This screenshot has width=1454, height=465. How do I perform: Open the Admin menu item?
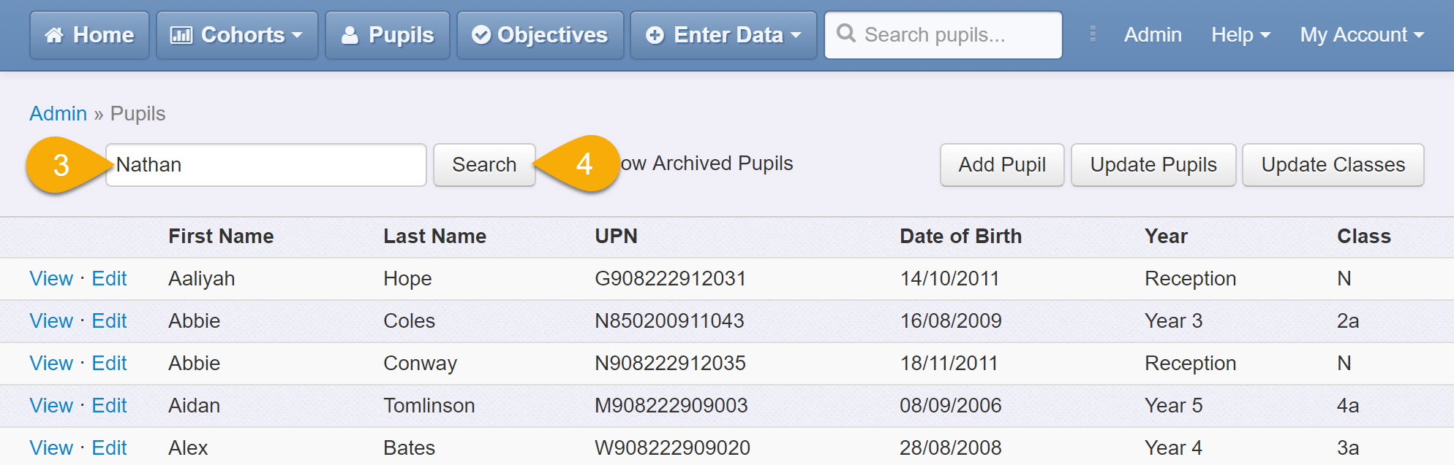1153,34
